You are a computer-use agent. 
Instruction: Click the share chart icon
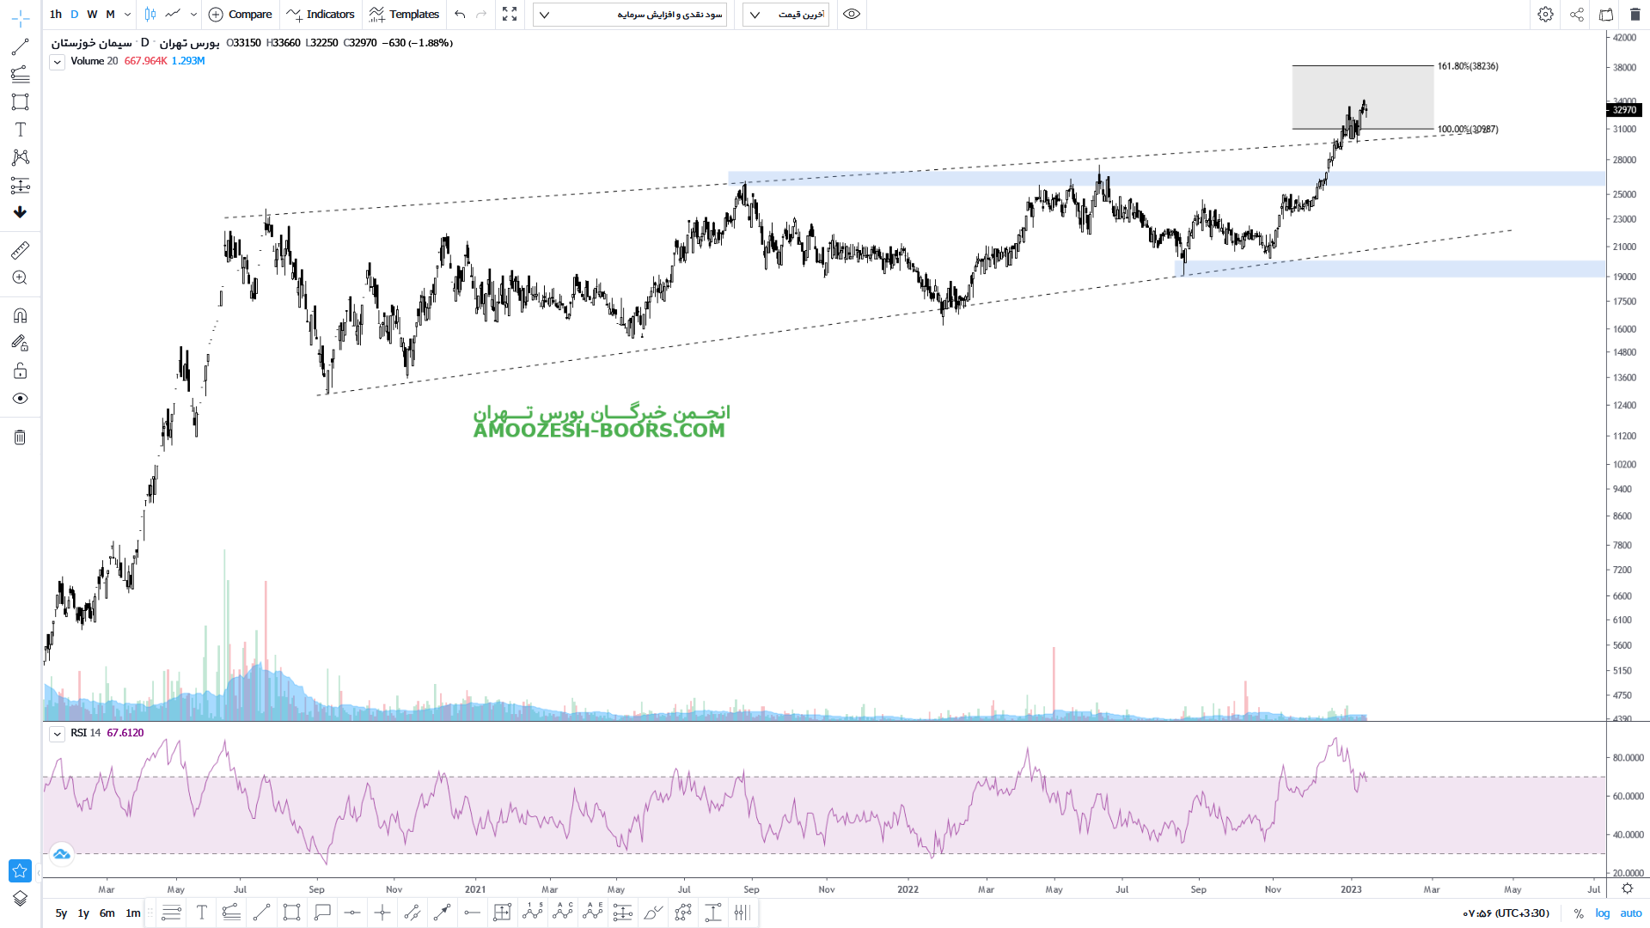(x=1576, y=15)
